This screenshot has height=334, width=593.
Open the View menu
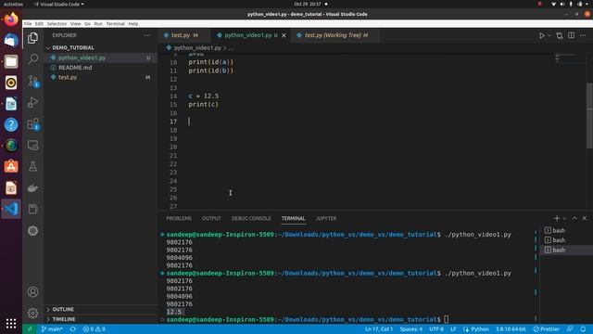pos(76,23)
